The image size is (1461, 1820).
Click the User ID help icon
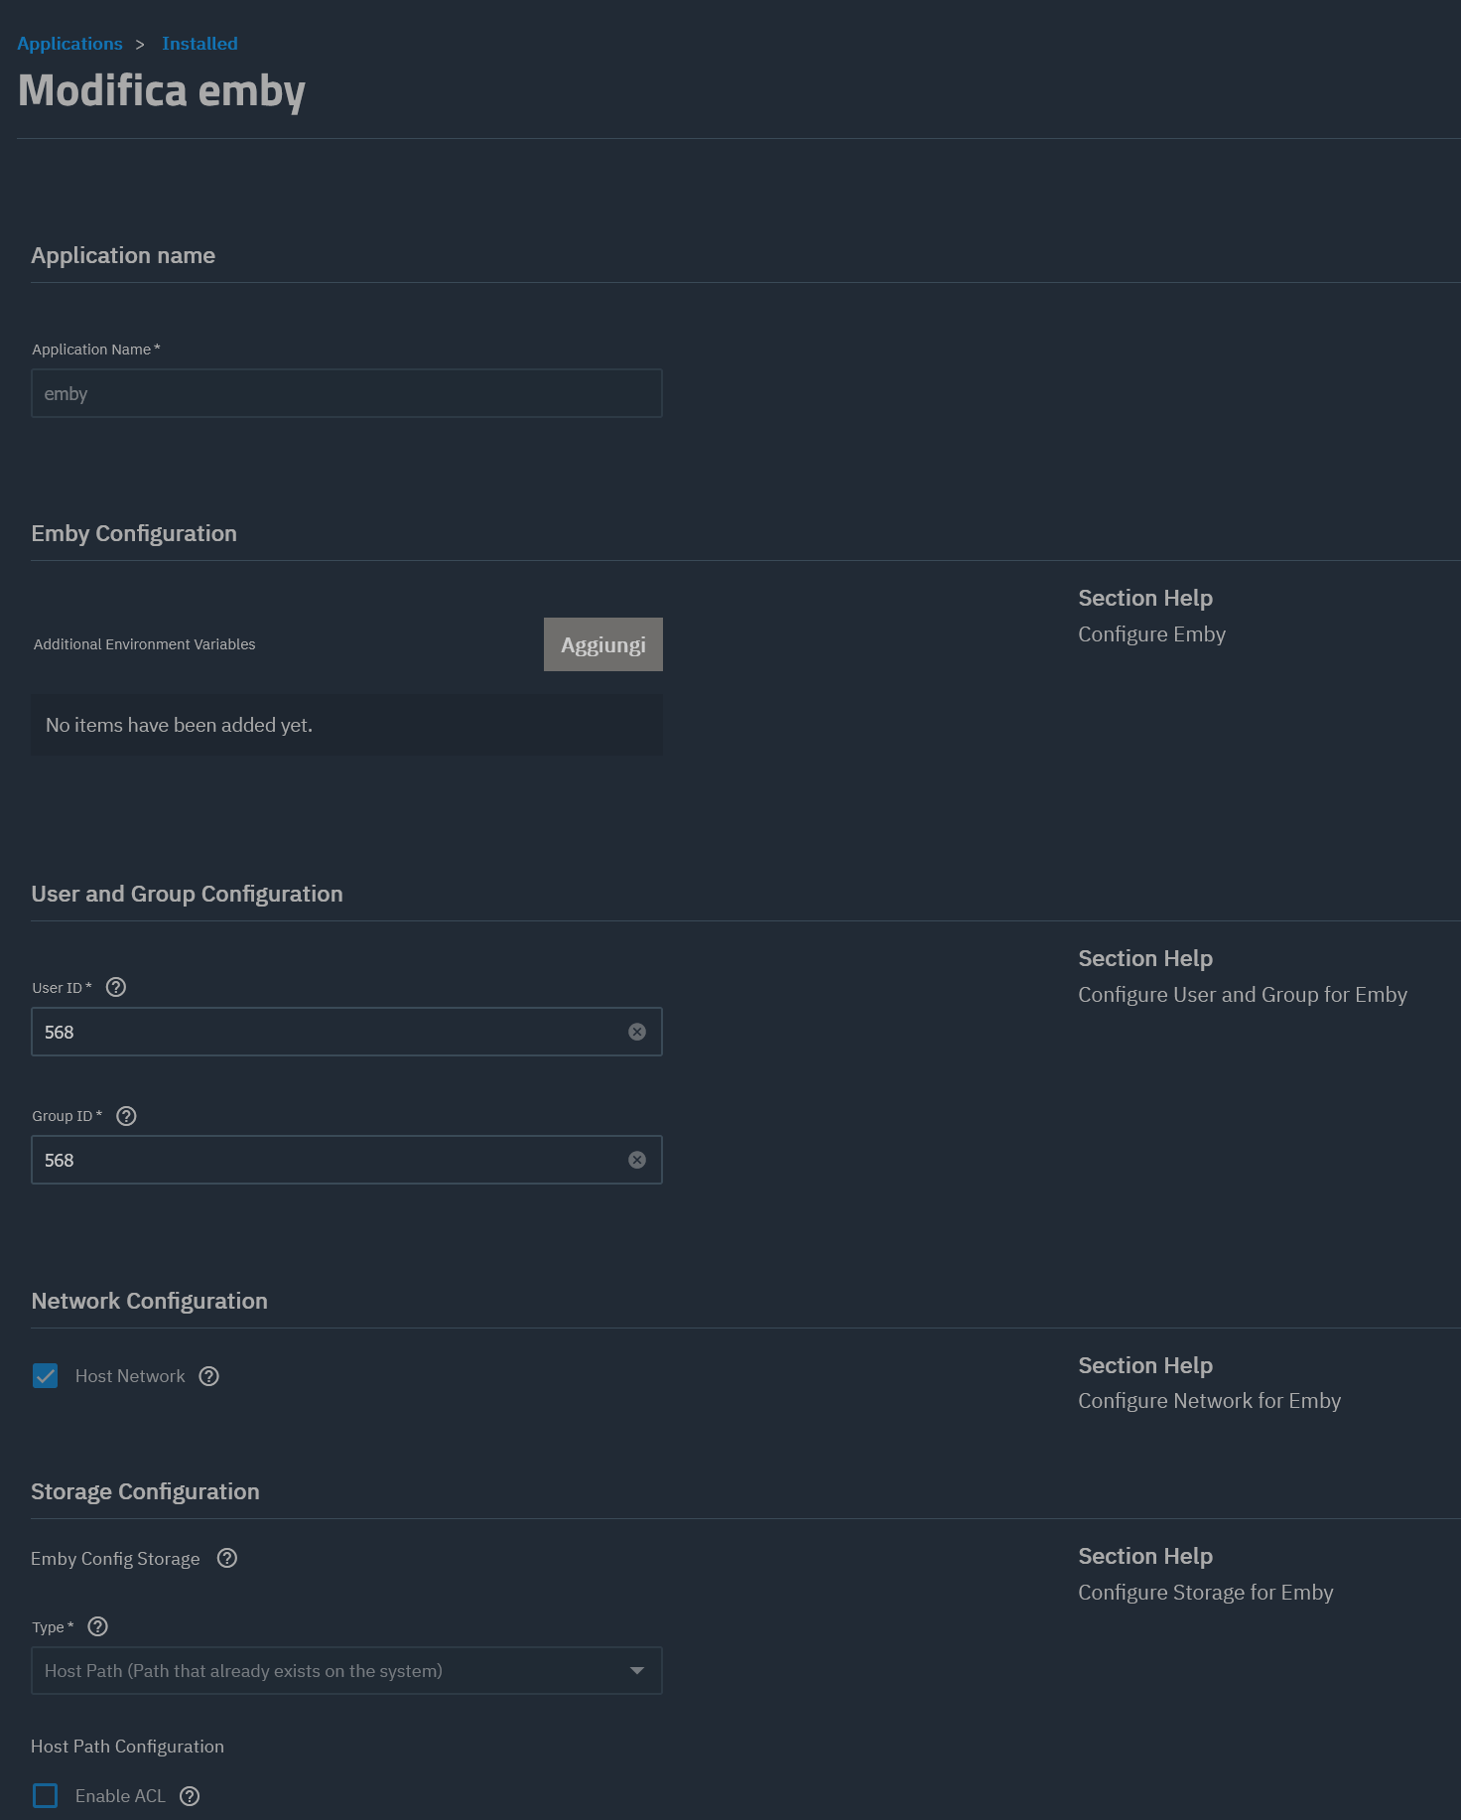point(116,987)
